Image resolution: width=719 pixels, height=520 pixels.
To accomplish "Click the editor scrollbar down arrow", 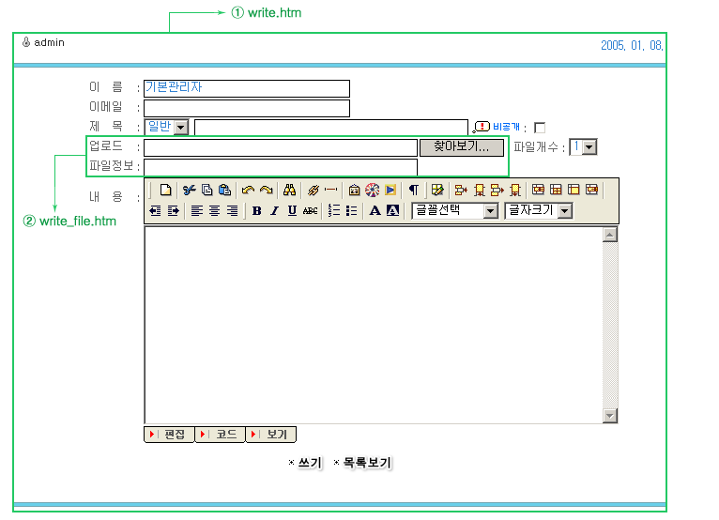I will point(610,416).
